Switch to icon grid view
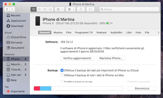The height and width of the screenshot is (98, 163). click(x=34, y=9)
